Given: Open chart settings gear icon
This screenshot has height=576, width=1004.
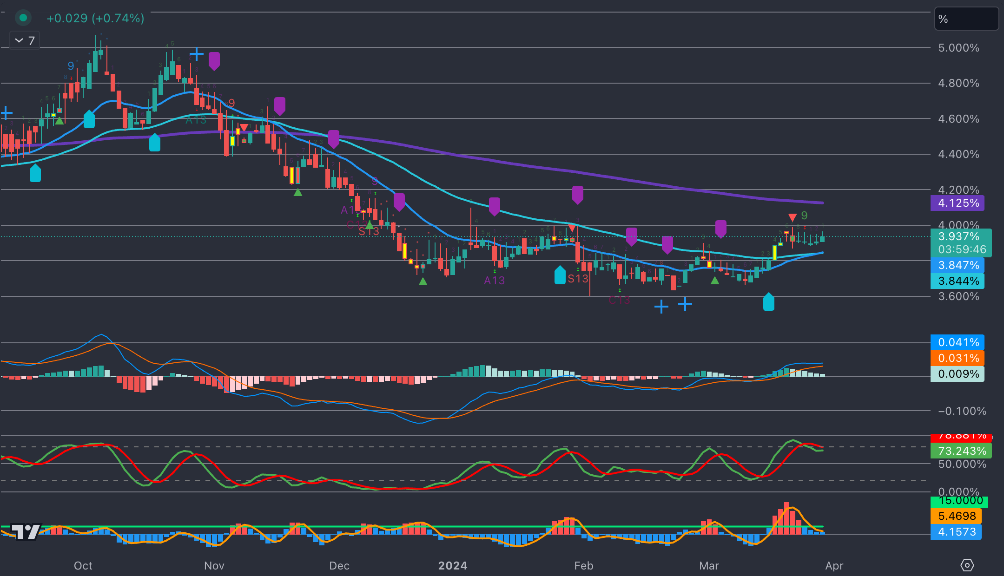Looking at the screenshot, I should click(967, 565).
